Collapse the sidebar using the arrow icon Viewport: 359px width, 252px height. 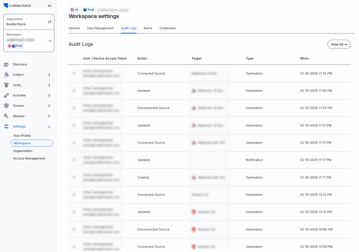50,6
